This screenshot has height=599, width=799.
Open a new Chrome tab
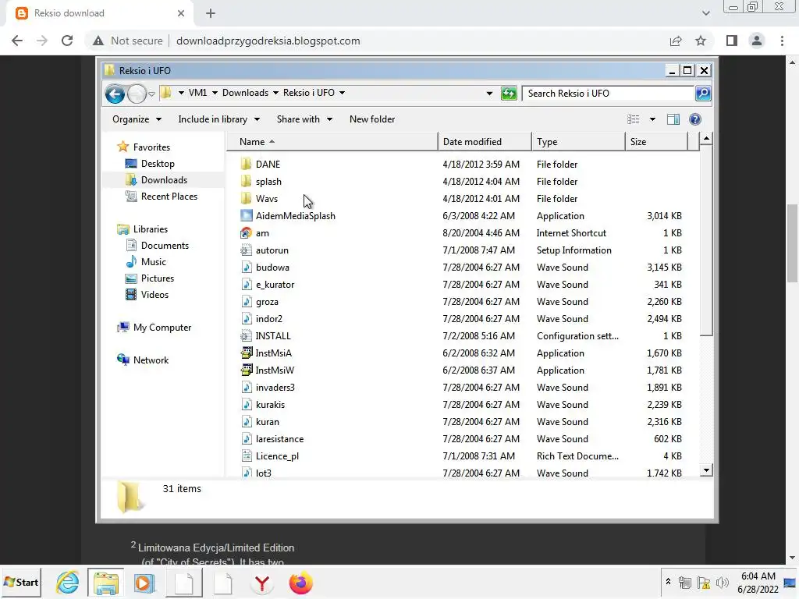211,13
